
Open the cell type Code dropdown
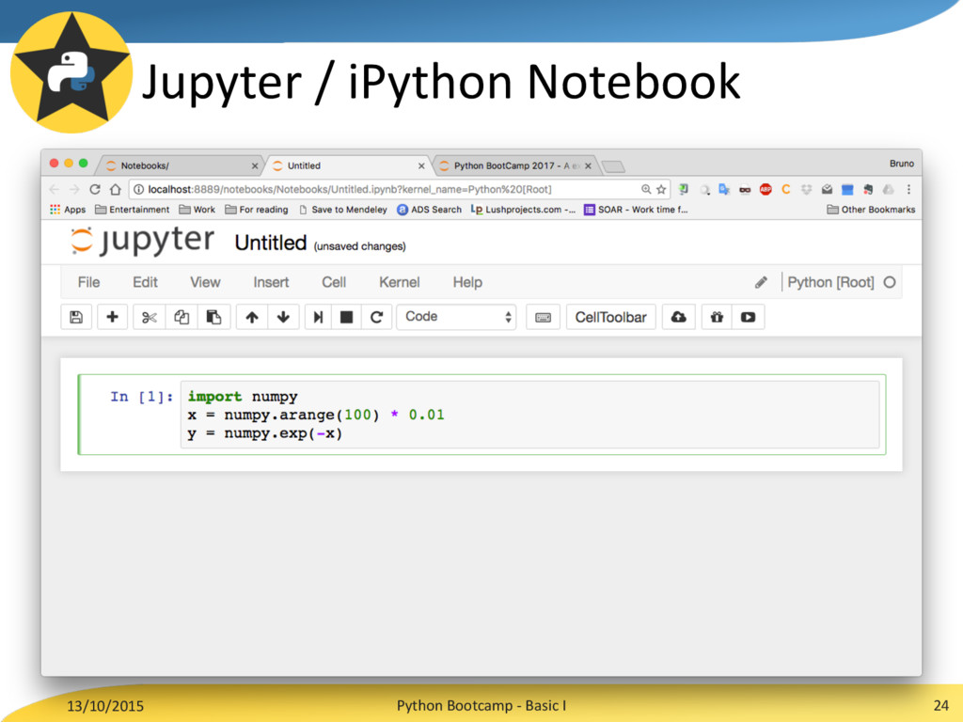click(x=456, y=317)
